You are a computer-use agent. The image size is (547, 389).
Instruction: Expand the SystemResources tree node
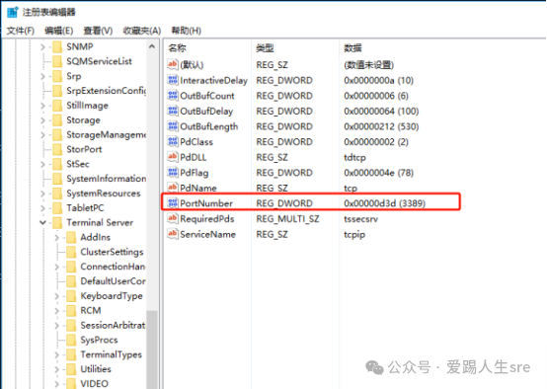point(42,194)
